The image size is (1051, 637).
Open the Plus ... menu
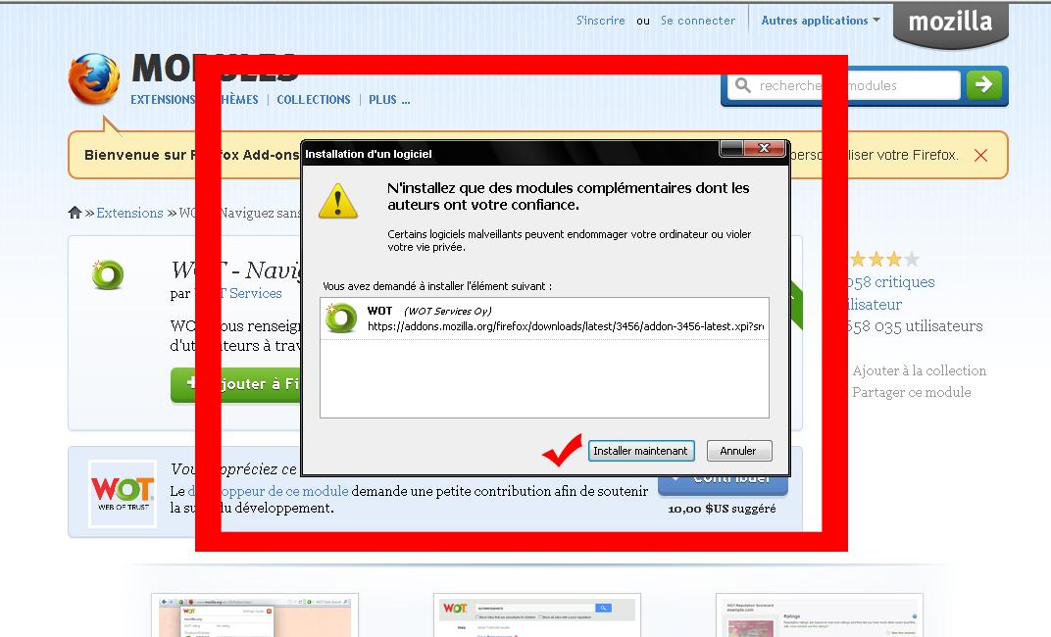coord(389,100)
